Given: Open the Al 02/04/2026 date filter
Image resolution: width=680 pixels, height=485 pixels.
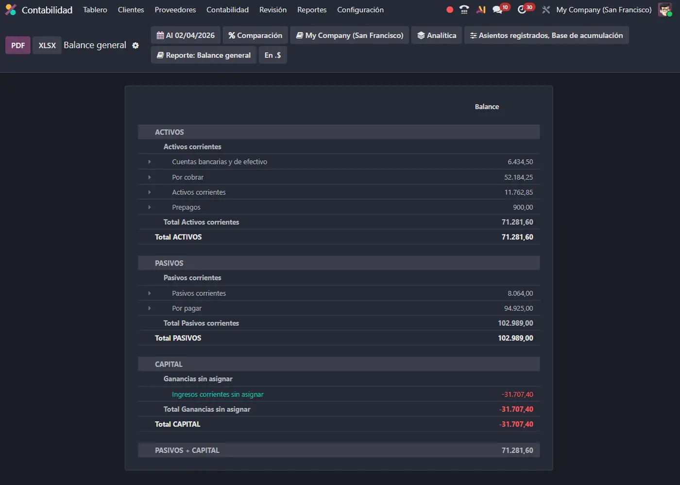Looking at the screenshot, I should (x=186, y=35).
